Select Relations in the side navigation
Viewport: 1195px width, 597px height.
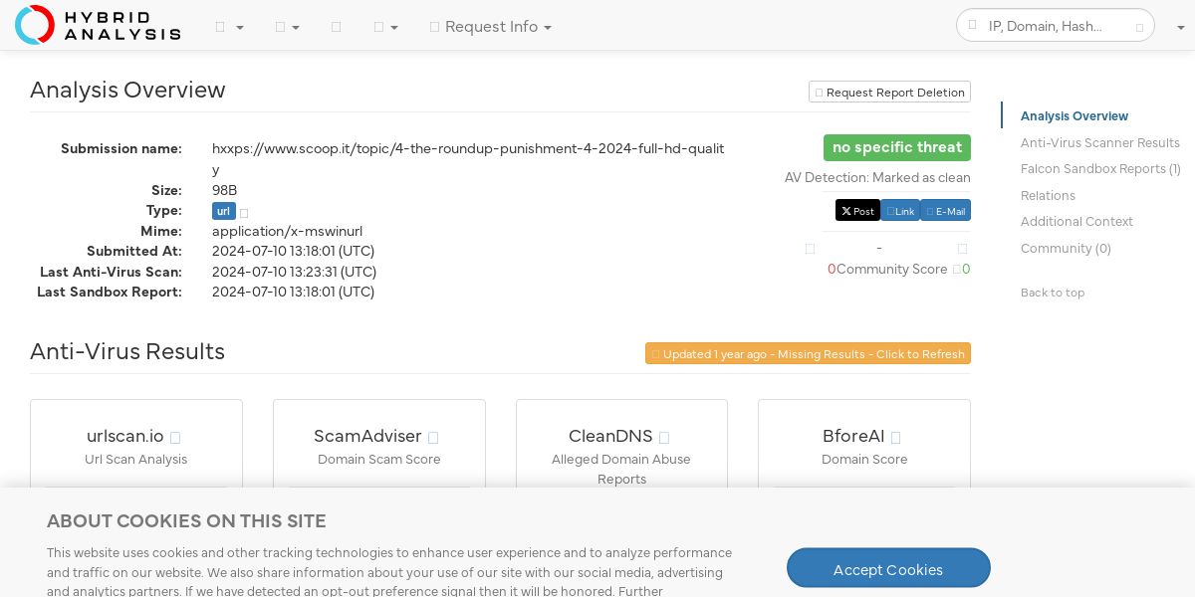1048,196
